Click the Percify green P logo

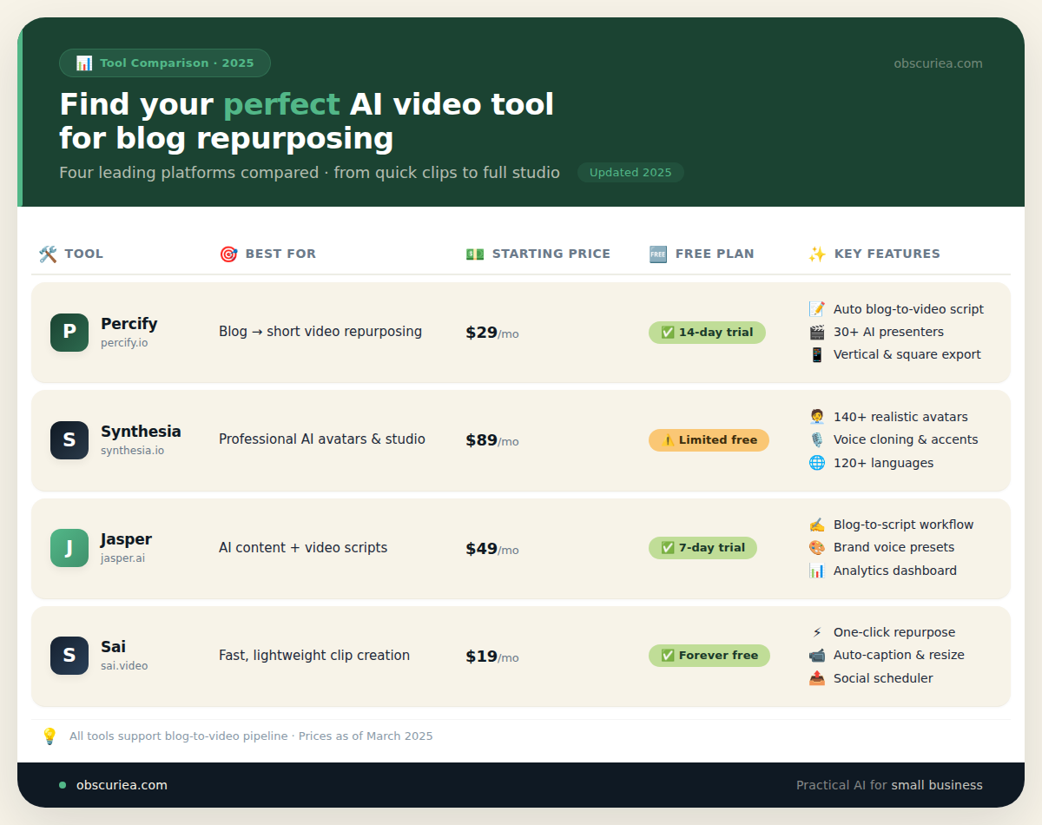click(69, 333)
